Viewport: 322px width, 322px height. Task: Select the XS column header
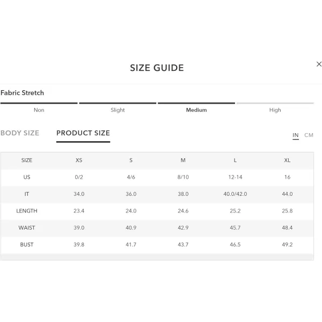[x=79, y=160]
